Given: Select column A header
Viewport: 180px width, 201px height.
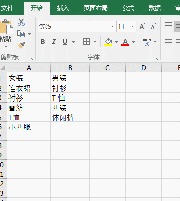Looking at the screenshot, I should (x=29, y=68).
